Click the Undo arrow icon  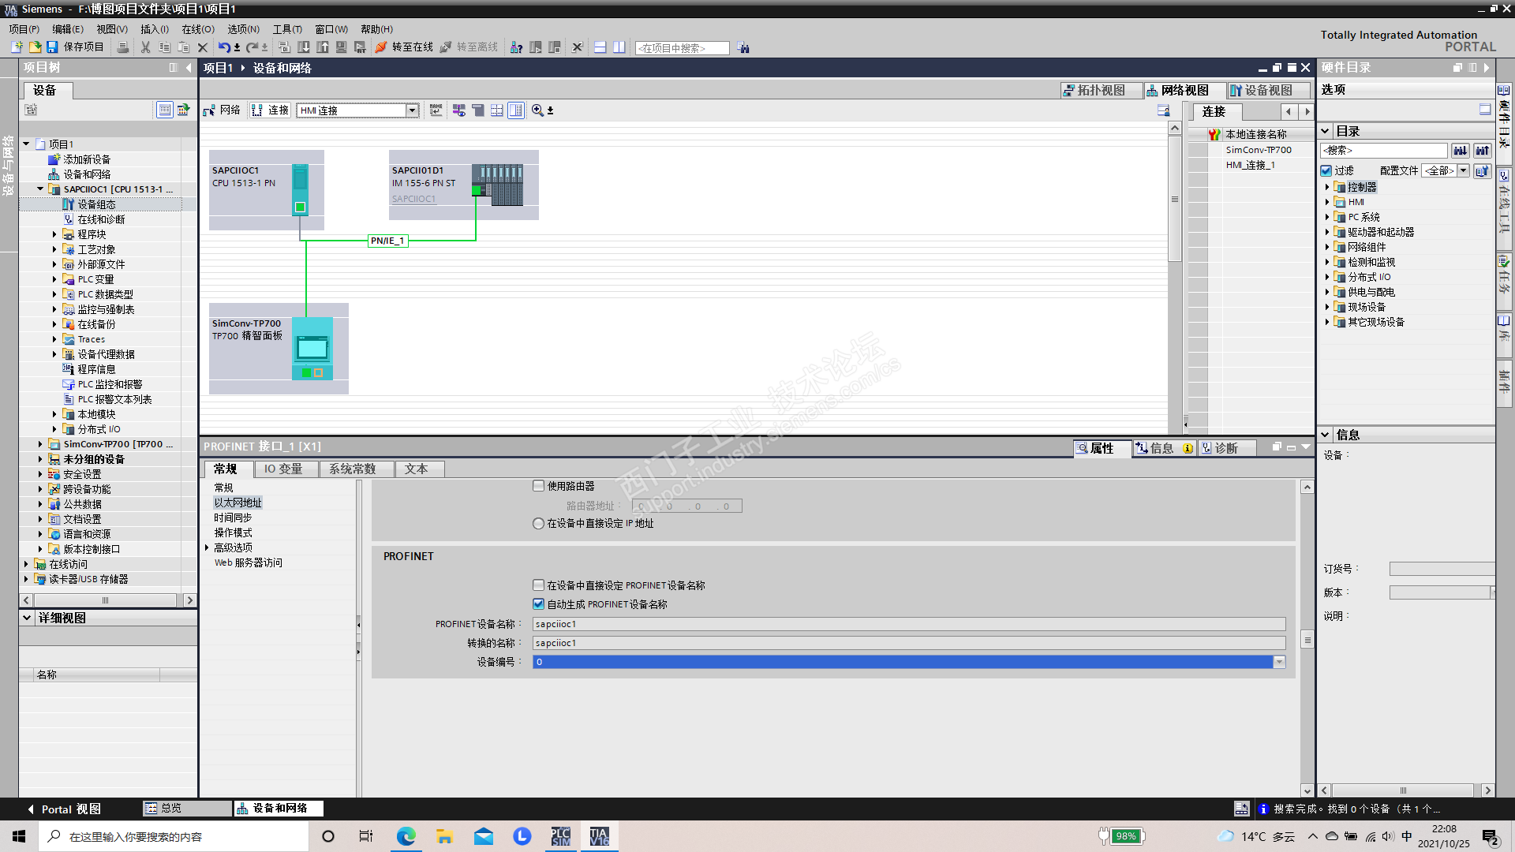224,47
